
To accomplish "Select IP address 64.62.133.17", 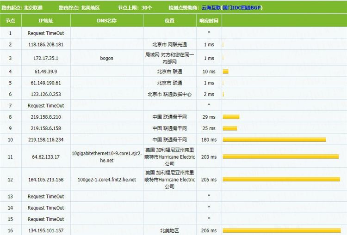I will (46, 157).
